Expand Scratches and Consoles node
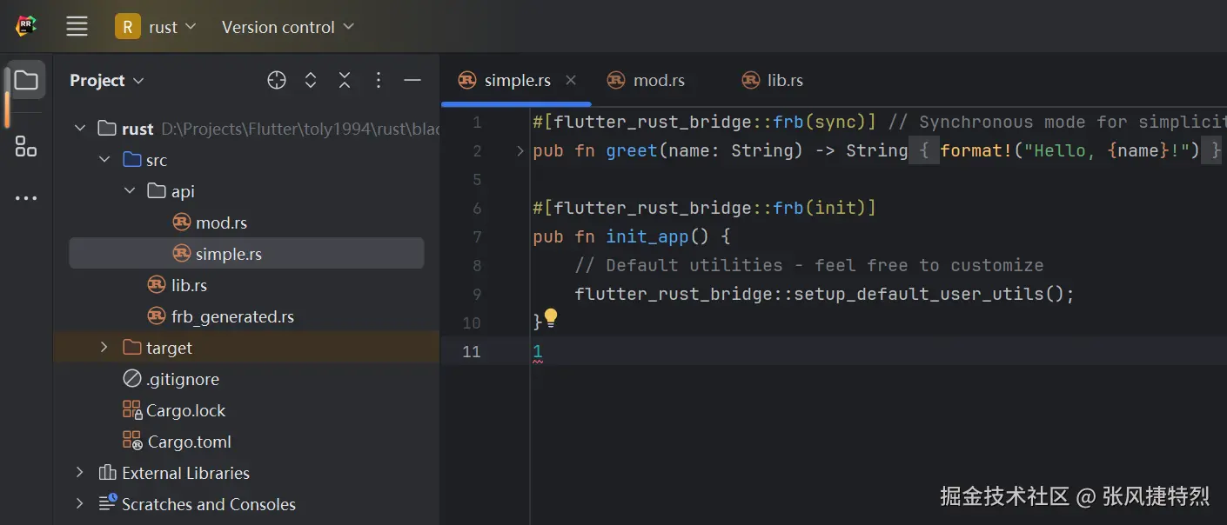 tap(80, 504)
